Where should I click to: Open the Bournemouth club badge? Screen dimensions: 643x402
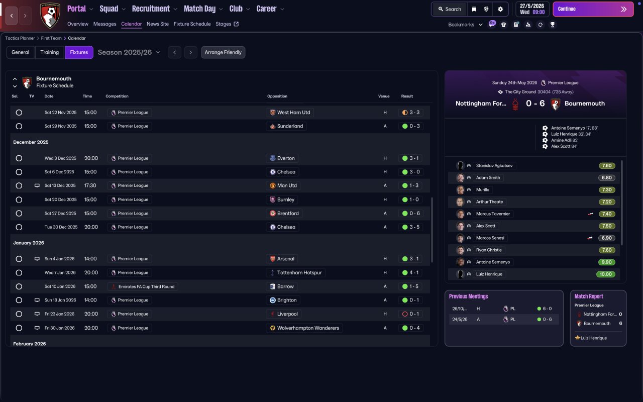(50, 15)
